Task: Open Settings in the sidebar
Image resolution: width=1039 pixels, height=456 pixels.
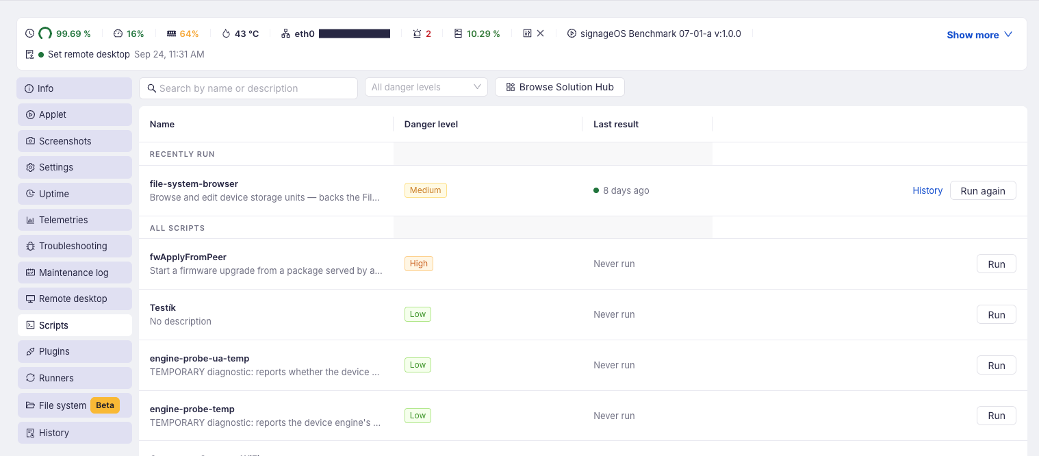Action: coord(75,167)
